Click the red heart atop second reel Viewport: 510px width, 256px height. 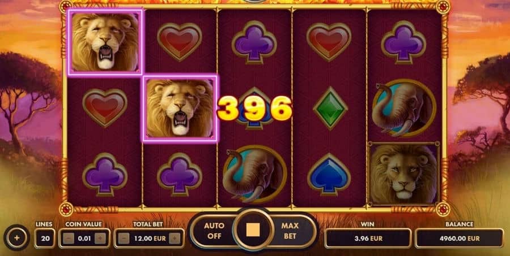tap(180, 41)
